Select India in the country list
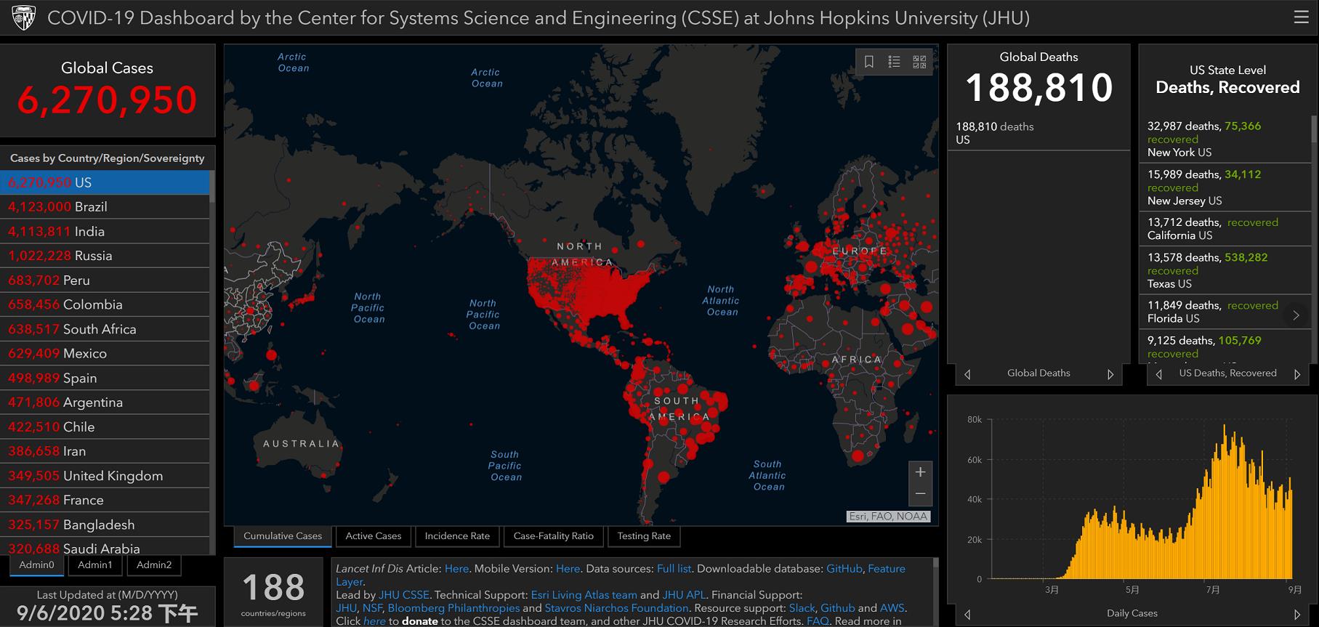The image size is (1319, 627). tap(105, 231)
